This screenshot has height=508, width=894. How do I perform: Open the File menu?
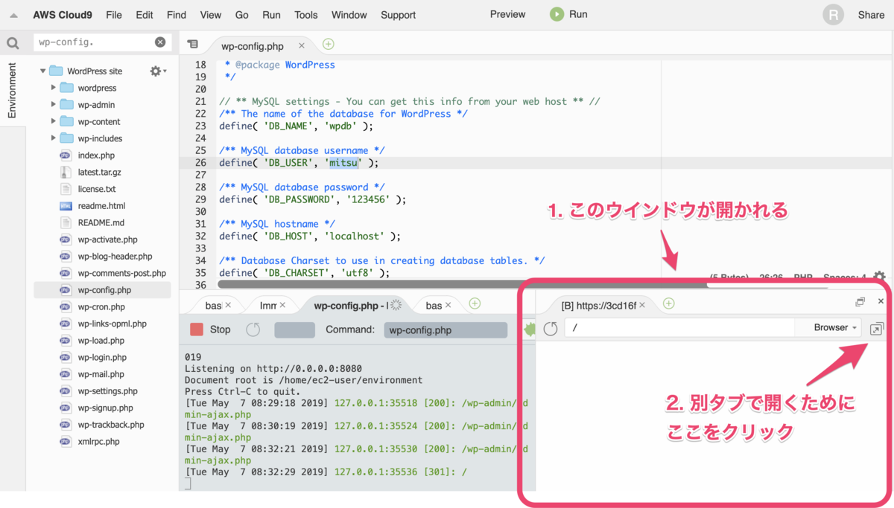(x=114, y=15)
